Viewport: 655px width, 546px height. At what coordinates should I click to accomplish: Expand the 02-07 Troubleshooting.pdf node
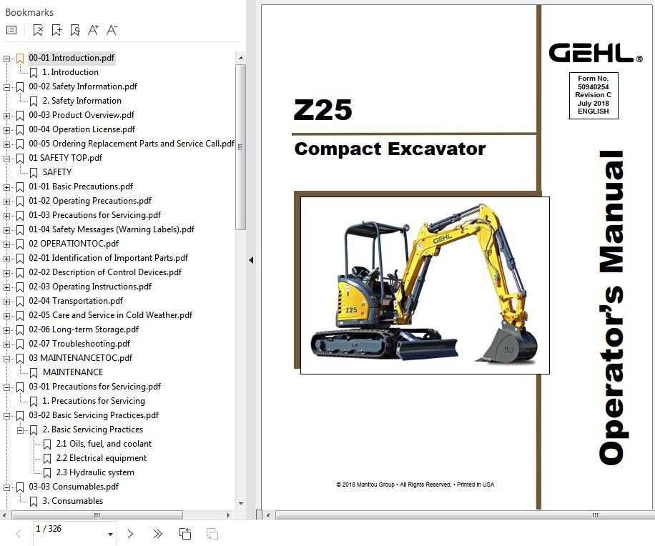click(6, 344)
